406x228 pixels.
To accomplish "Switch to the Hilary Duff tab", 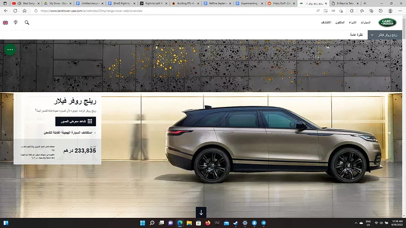I will (281, 4).
